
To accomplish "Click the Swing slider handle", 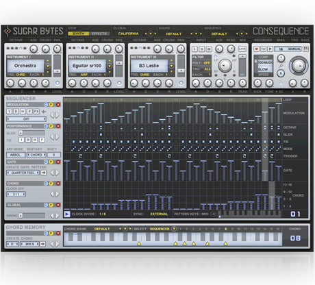I will pyautogui.click(x=21, y=215).
